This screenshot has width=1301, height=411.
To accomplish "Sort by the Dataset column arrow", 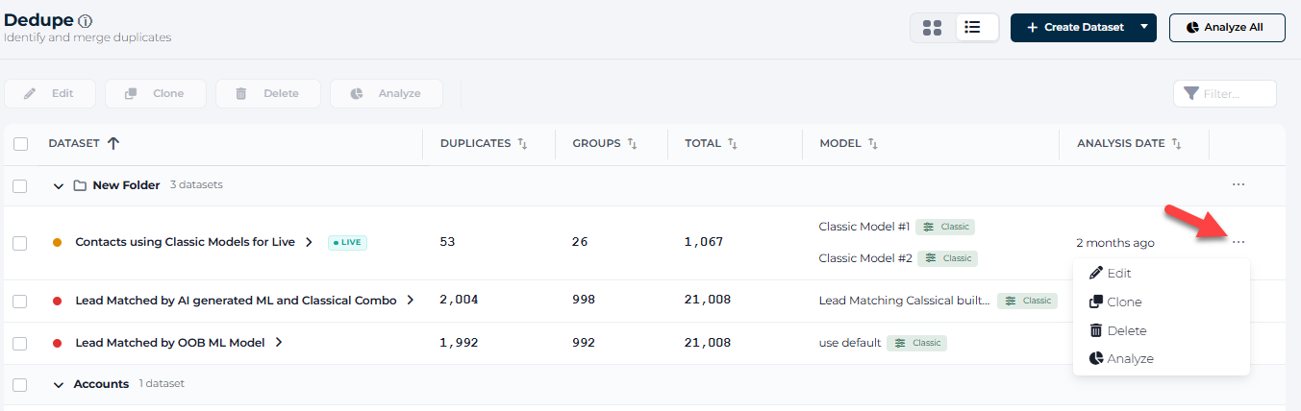I will 113,143.
